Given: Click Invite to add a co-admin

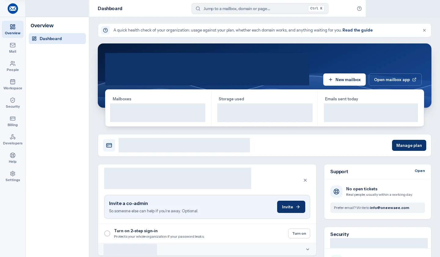Looking at the screenshot, I should (291, 207).
